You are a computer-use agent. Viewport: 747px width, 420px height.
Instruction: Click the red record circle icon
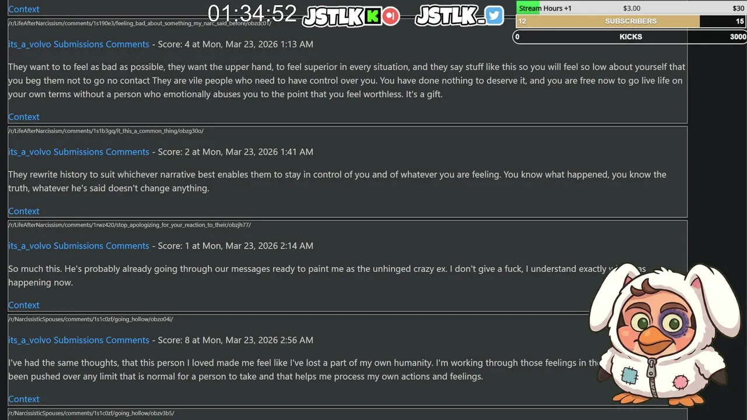392,16
